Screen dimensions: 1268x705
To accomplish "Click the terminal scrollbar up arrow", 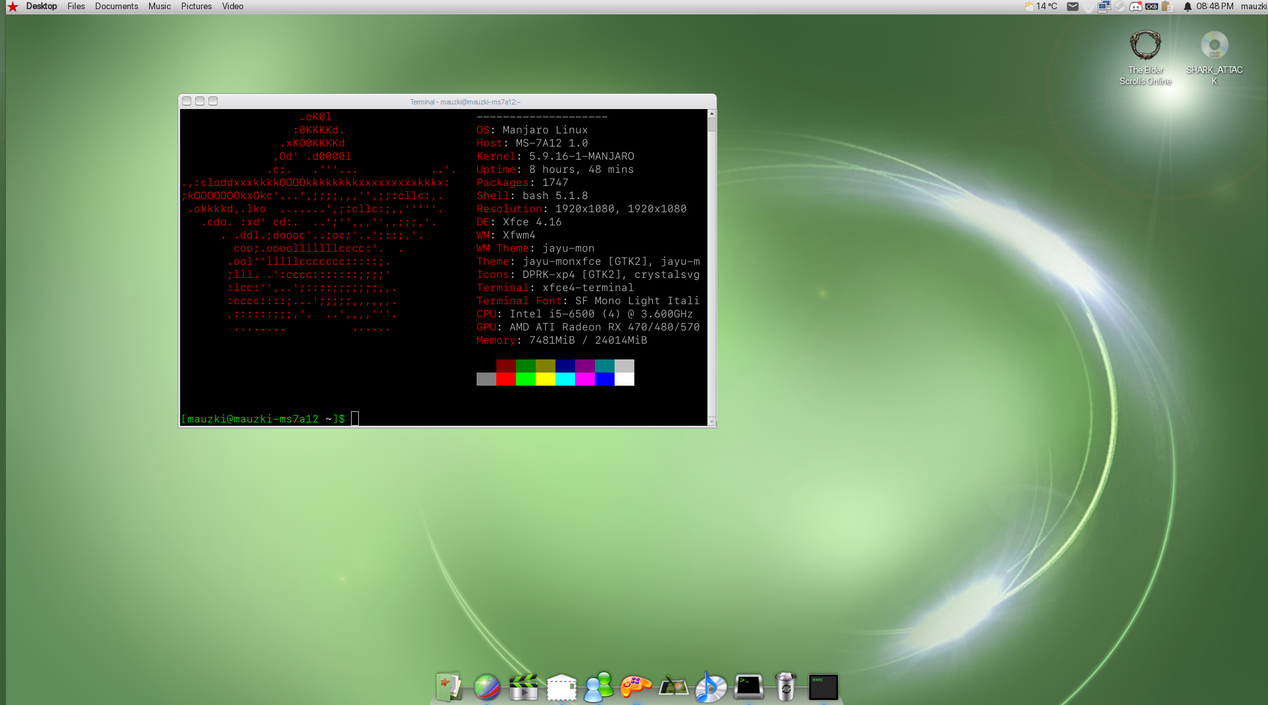I will coord(711,114).
